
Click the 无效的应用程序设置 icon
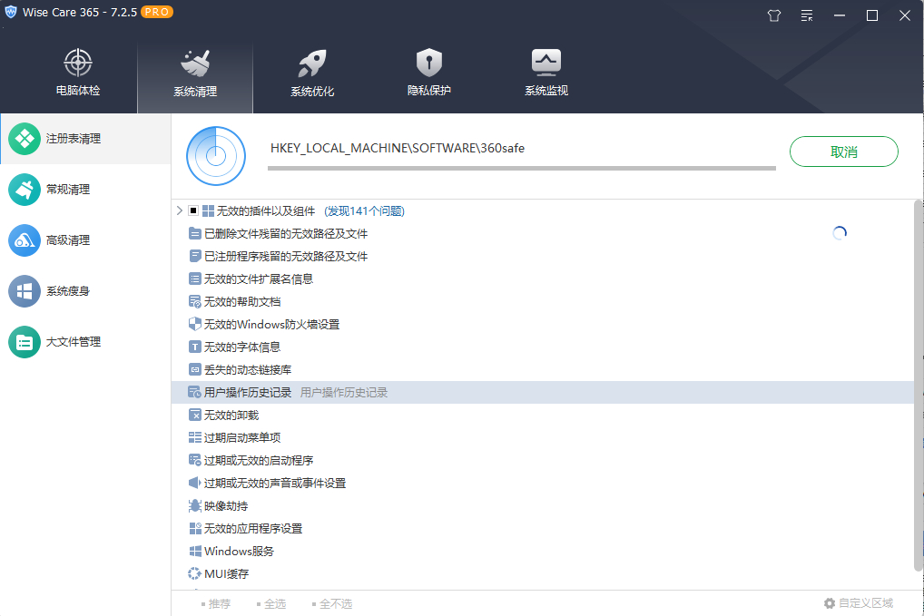195,528
